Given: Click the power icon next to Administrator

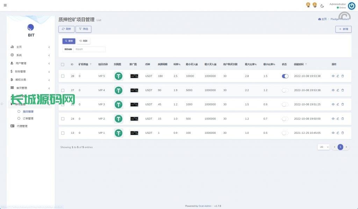Looking at the screenshot, I should 351,6.
